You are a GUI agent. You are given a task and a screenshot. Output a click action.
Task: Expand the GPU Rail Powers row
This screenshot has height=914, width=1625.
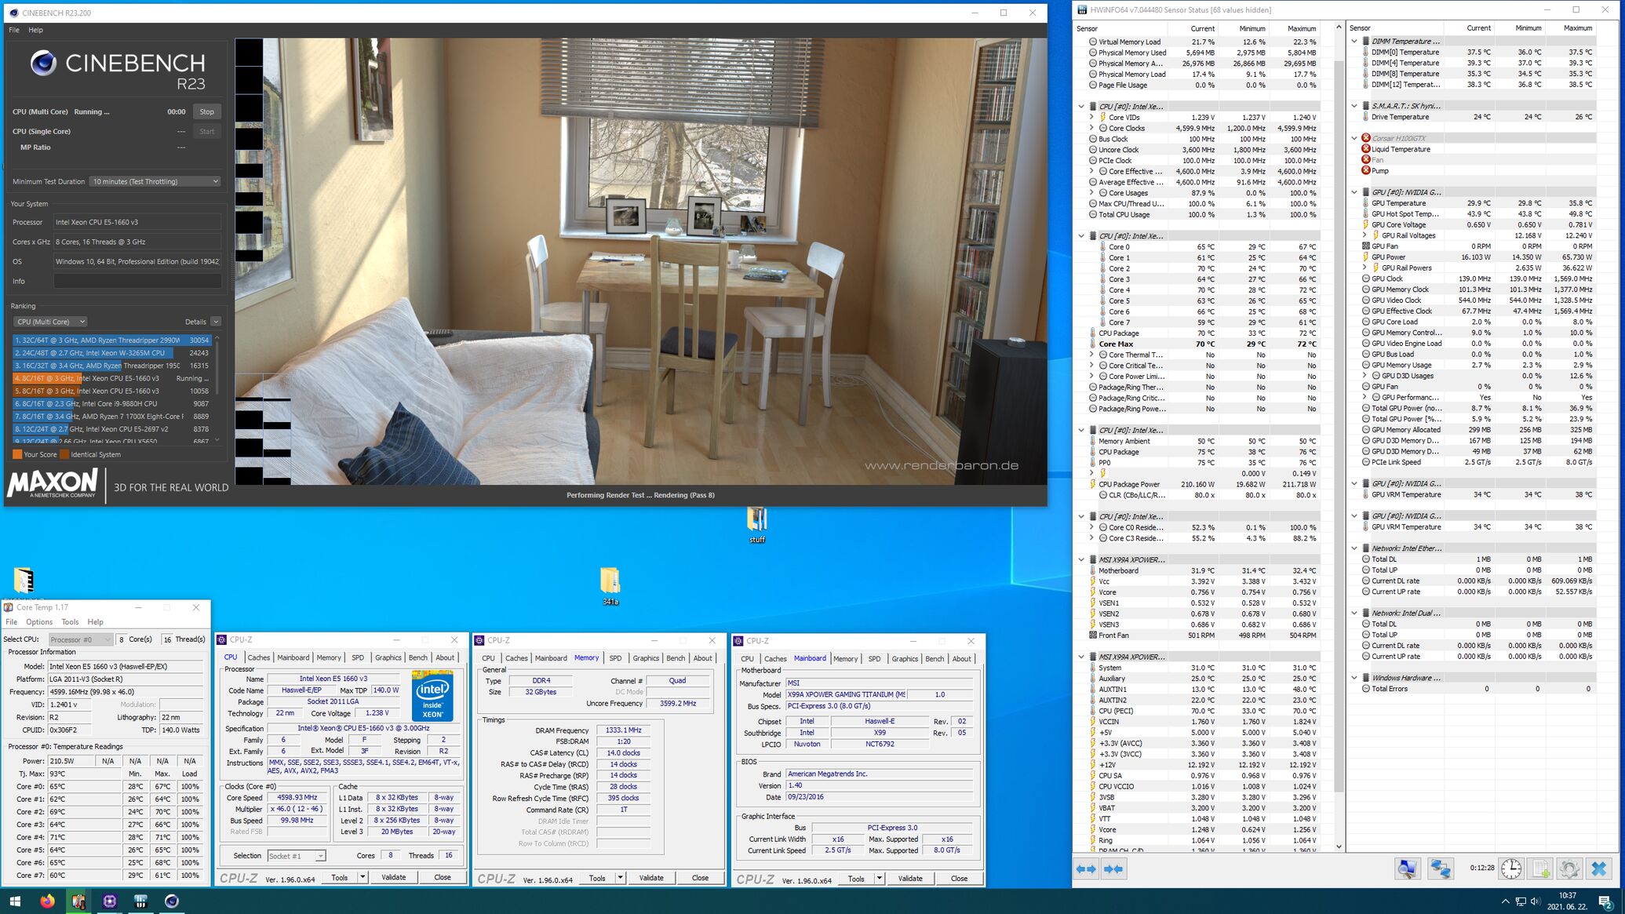[1364, 268]
